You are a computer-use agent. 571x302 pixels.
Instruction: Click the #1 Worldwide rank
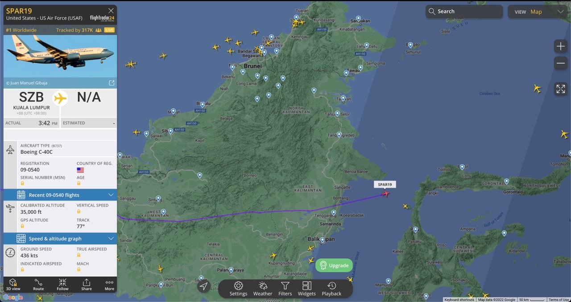pyautogui.click(x=21, y=30)
